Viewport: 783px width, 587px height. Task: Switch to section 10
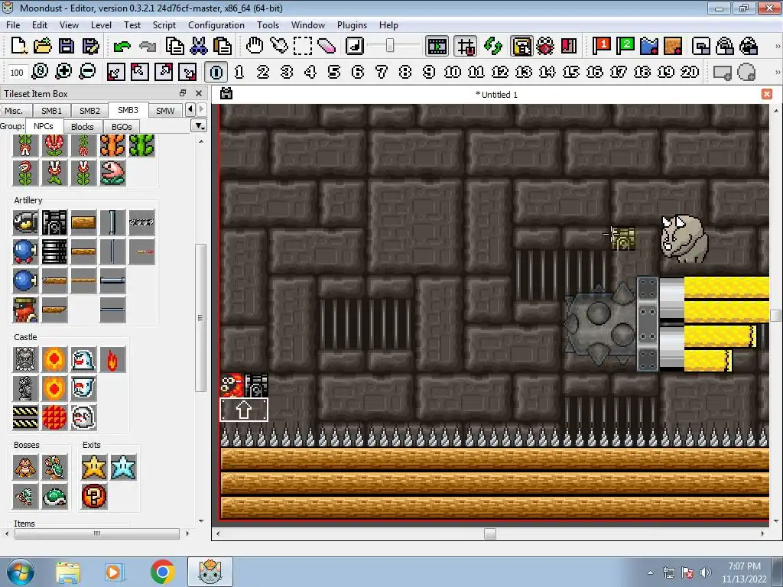point(453,72)
